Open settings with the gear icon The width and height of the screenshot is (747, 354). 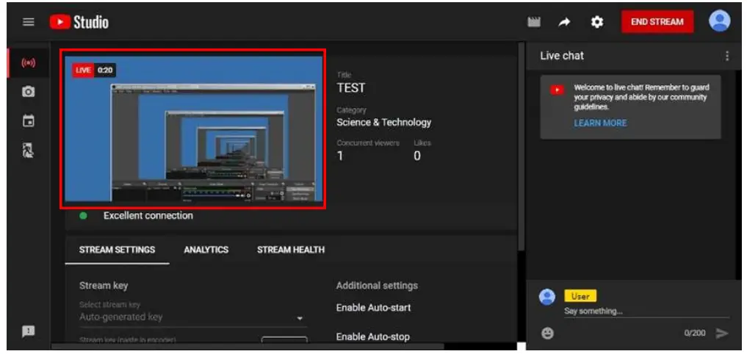[x=597, y=22]
